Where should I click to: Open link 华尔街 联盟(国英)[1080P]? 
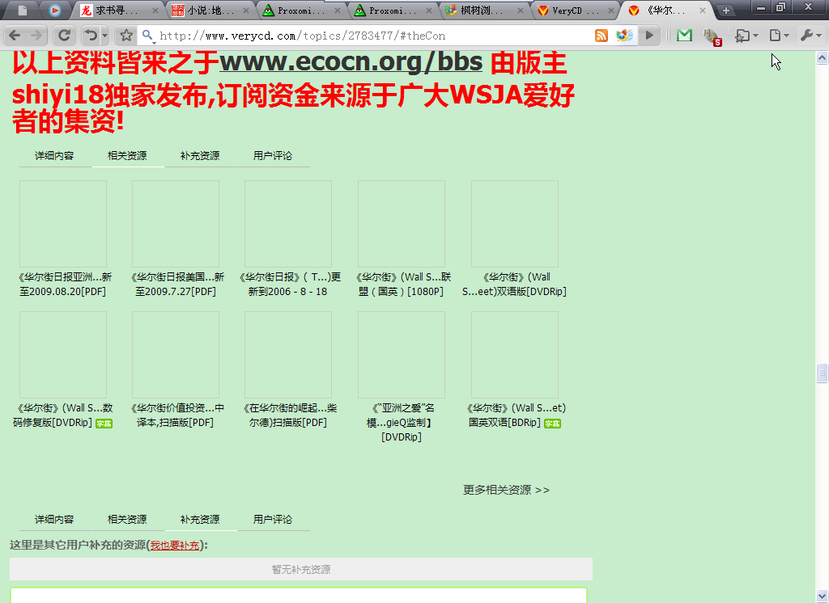click(x=402, y=284)
